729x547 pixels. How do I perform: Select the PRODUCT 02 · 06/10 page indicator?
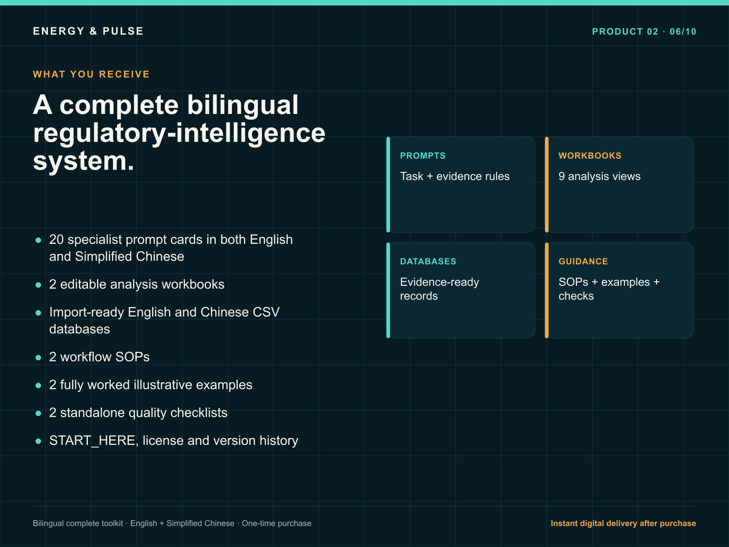coord(644,31)
